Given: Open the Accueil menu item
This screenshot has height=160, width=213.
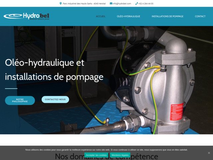Looking at the screenshot, I should [101, 16].
